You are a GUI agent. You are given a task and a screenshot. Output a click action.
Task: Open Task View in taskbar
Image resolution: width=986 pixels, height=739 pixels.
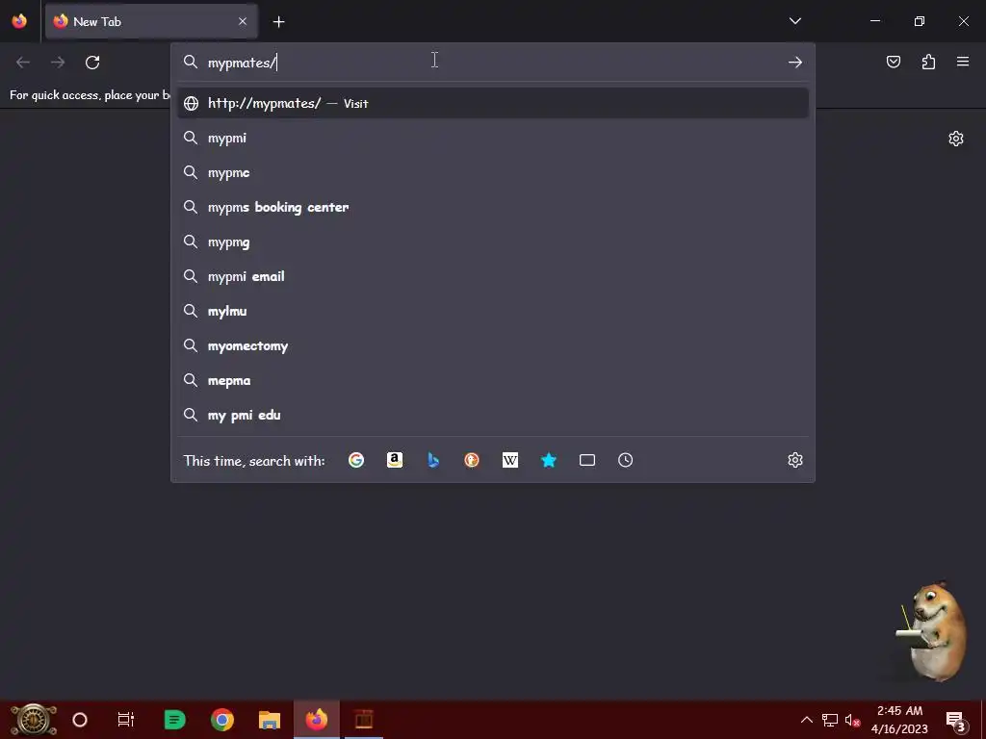[x=126, y=720]
